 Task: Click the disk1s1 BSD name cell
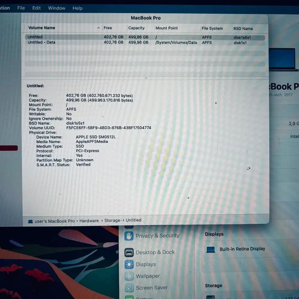click(240, 43)
